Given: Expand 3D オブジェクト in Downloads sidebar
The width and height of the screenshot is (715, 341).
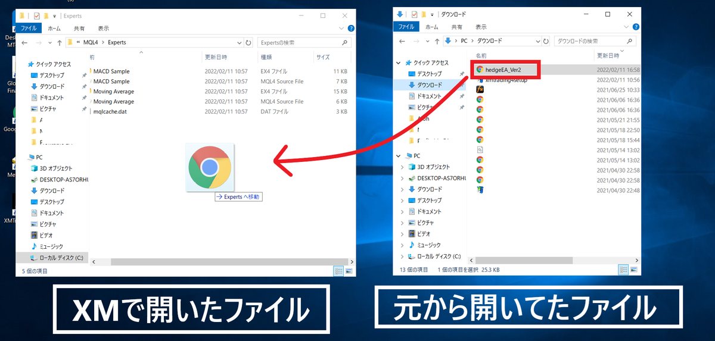Looking at the screenshot, I should 403,167.
